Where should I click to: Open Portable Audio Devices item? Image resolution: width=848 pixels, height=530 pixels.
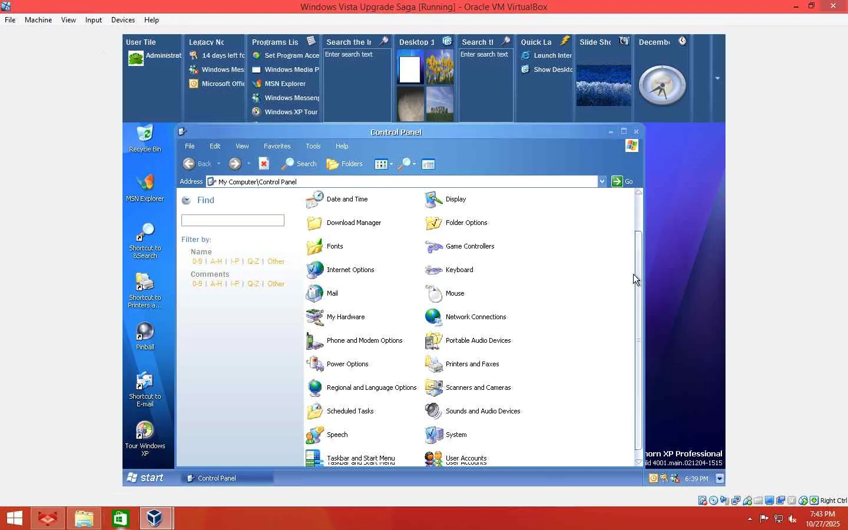pos(468,340)
